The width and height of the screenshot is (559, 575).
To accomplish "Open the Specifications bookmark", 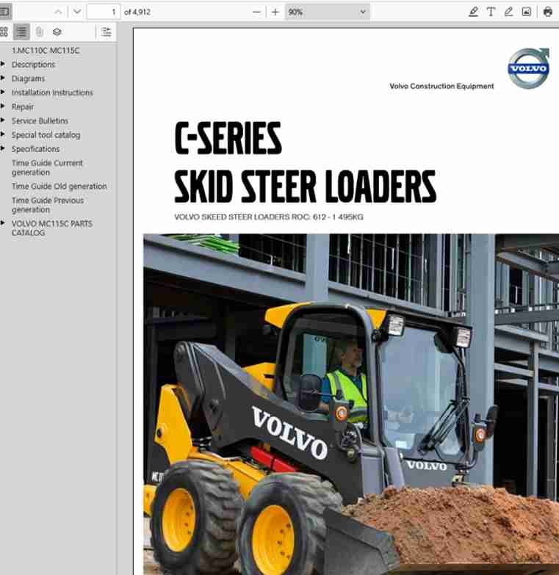I will [35, 149].
